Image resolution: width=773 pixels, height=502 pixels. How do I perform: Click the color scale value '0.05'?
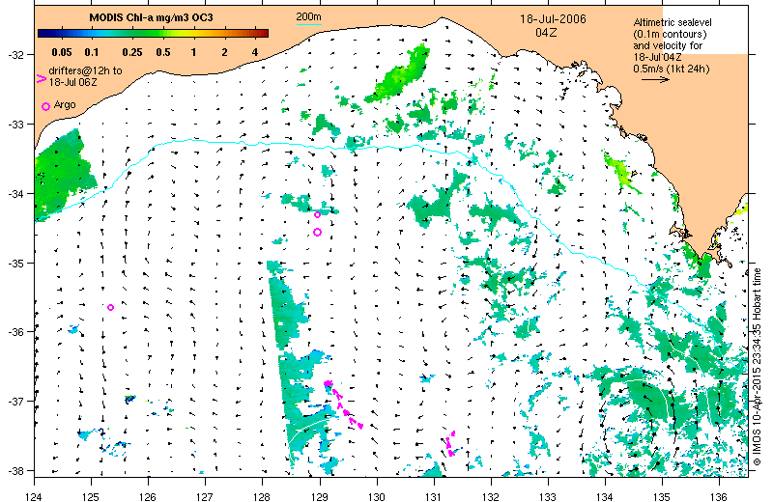(x=62, y=52)
